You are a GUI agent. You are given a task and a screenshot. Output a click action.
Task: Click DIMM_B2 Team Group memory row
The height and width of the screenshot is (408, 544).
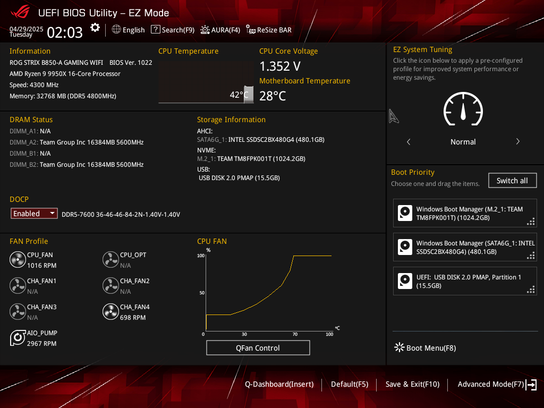click(76, 165)
